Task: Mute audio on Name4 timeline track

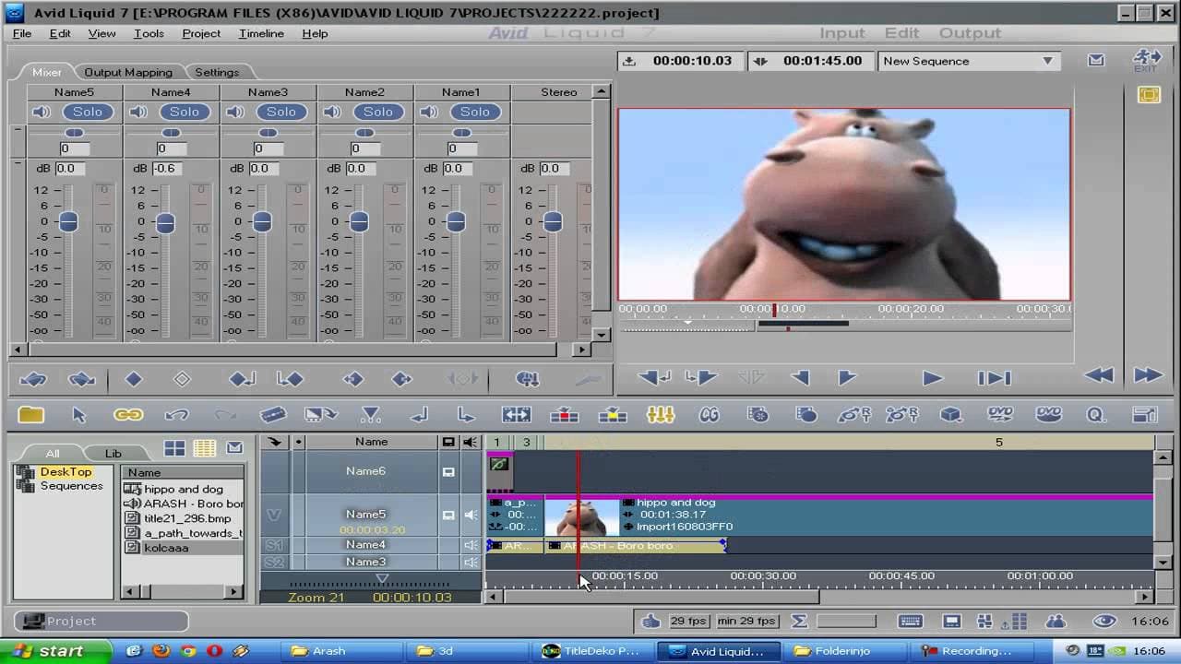Action: coord(471,545)
